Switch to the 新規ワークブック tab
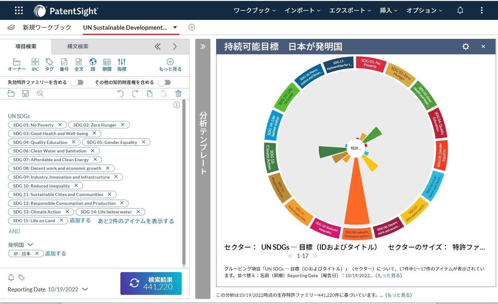 coord(47,27)
